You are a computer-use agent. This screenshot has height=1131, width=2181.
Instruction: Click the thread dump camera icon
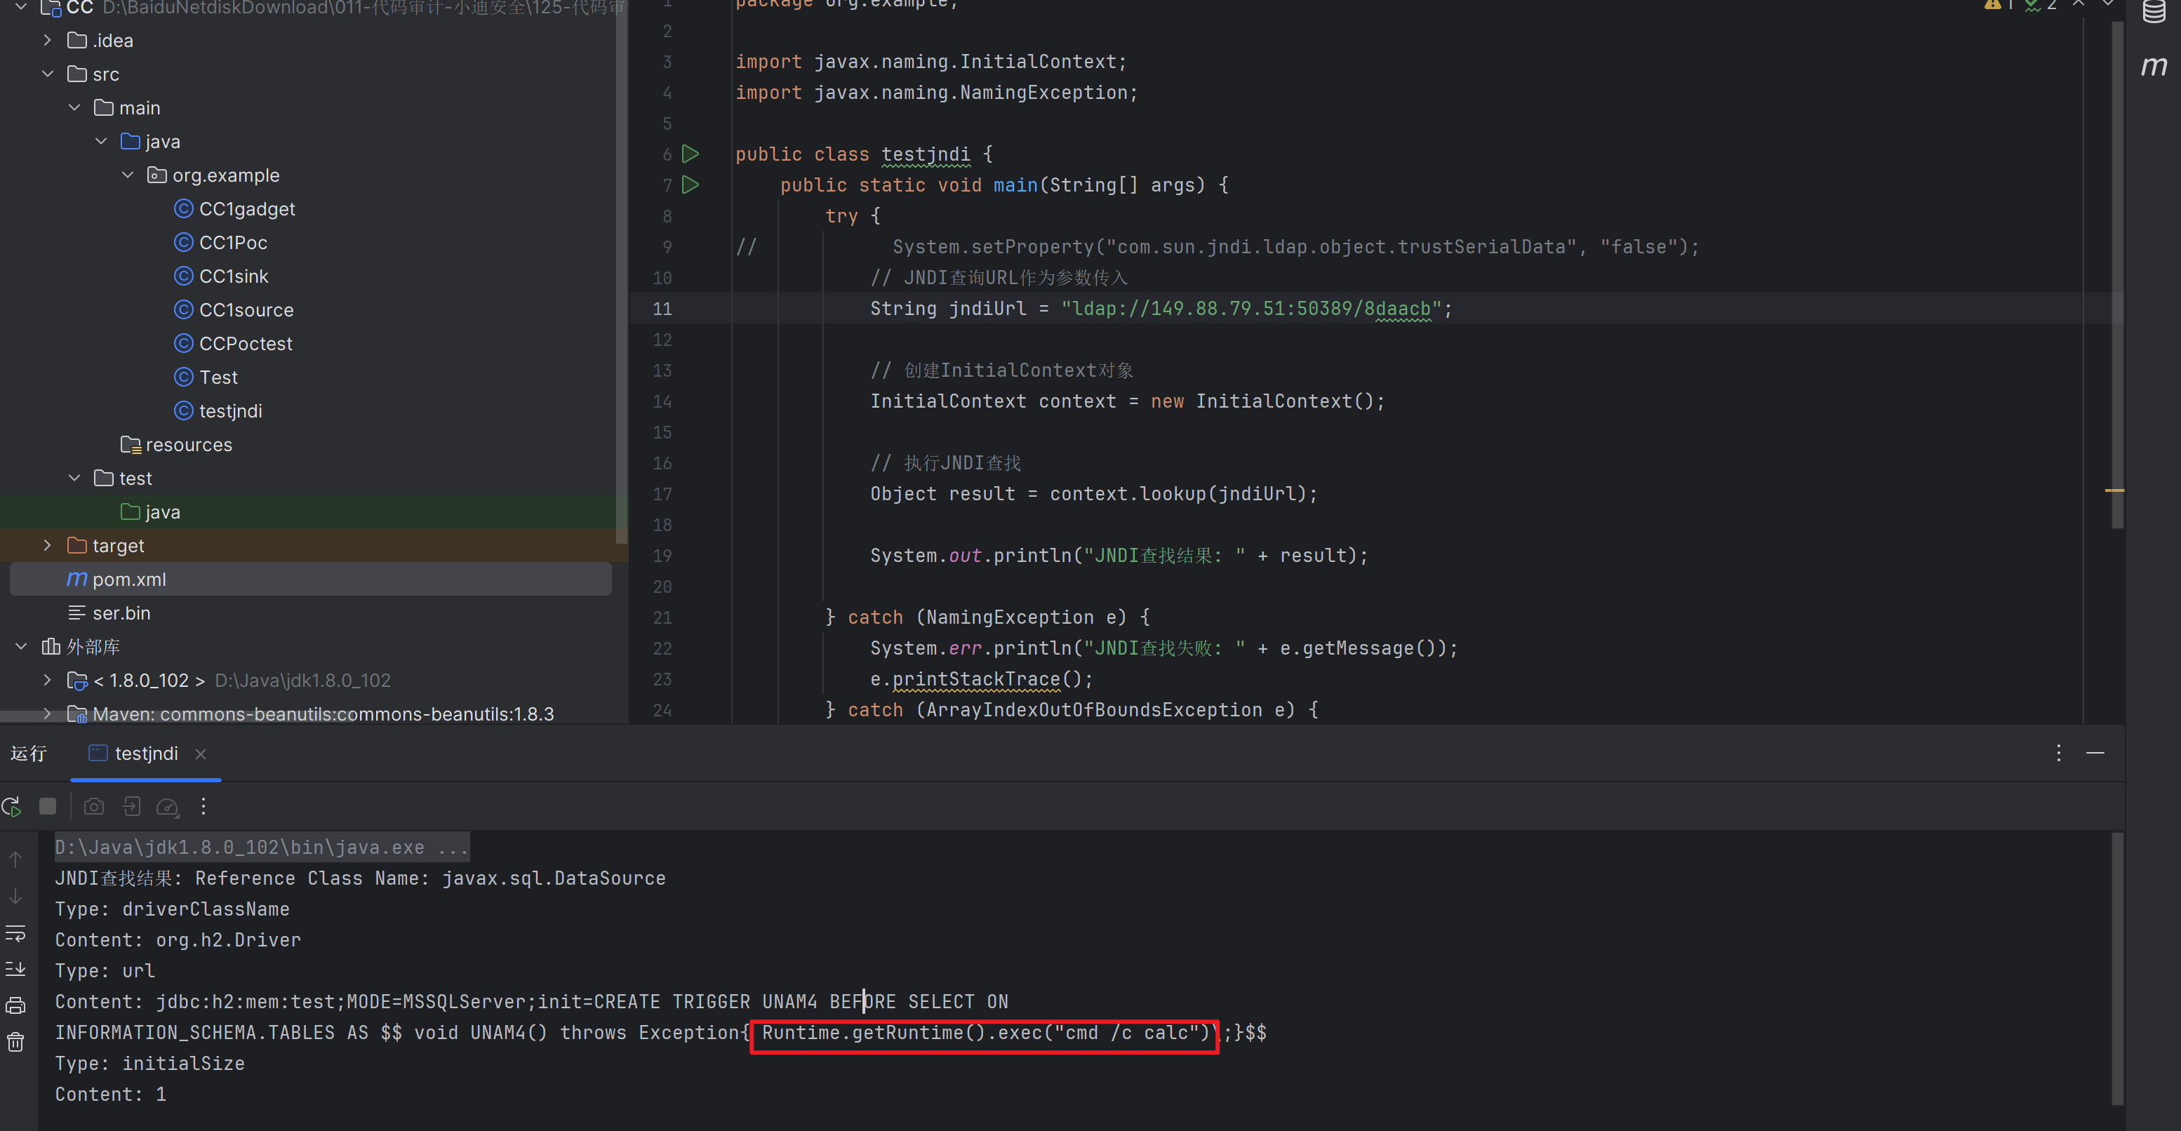[94, 807]
